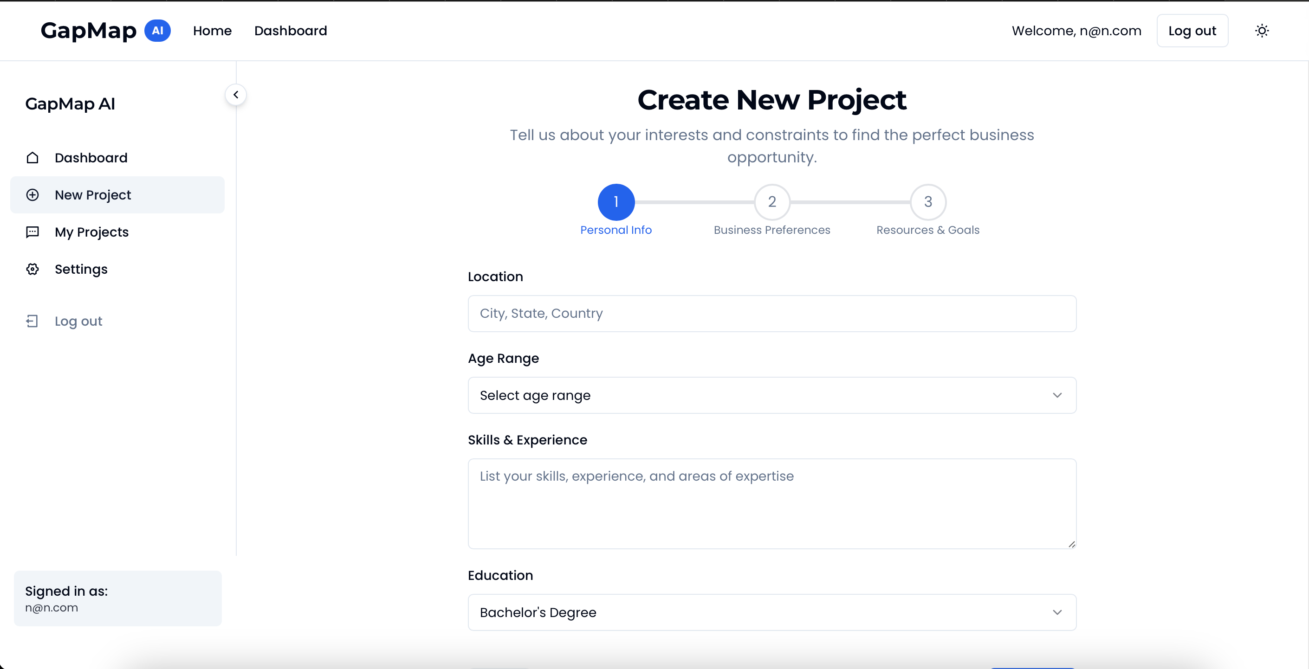
Task: Click the Dashboard home icon in sidebar
Action: (32, 158)
